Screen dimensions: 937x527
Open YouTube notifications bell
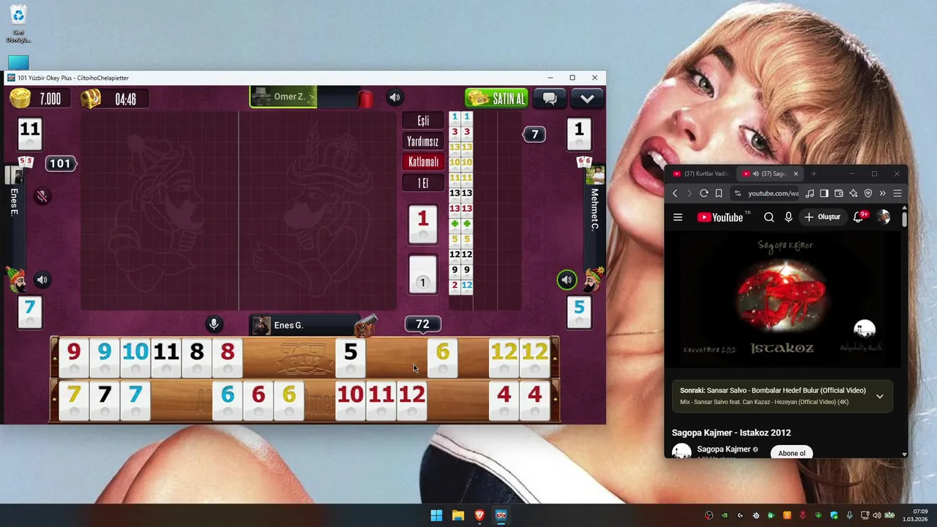pos(859,217)
